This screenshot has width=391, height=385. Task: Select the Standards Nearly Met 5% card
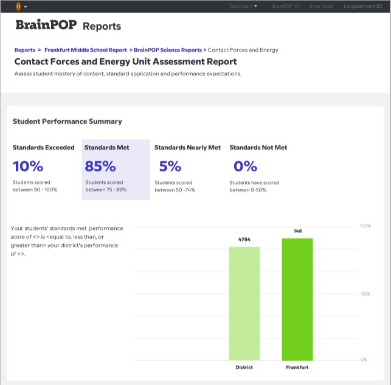click(187, 169)
